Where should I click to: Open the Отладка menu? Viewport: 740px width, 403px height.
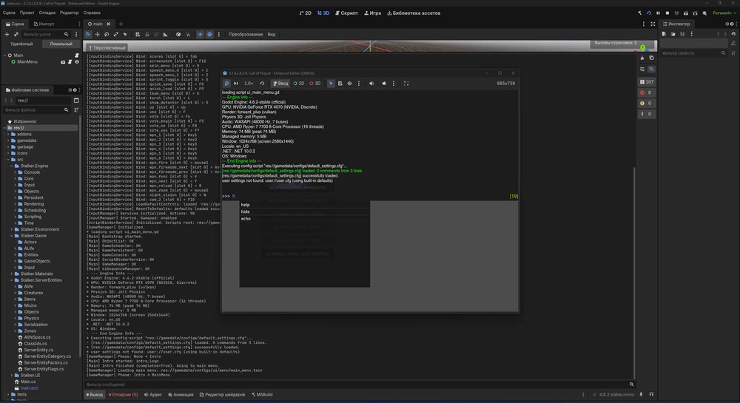47,13
